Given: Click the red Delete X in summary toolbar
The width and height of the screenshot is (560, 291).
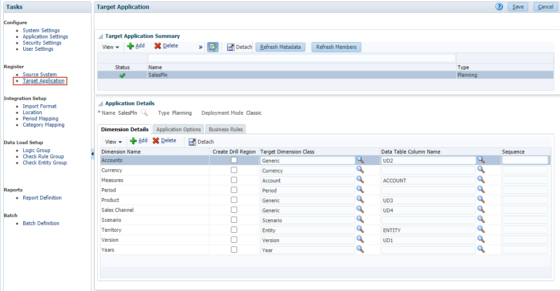Looking at the screenshot, I should [157, 45].
